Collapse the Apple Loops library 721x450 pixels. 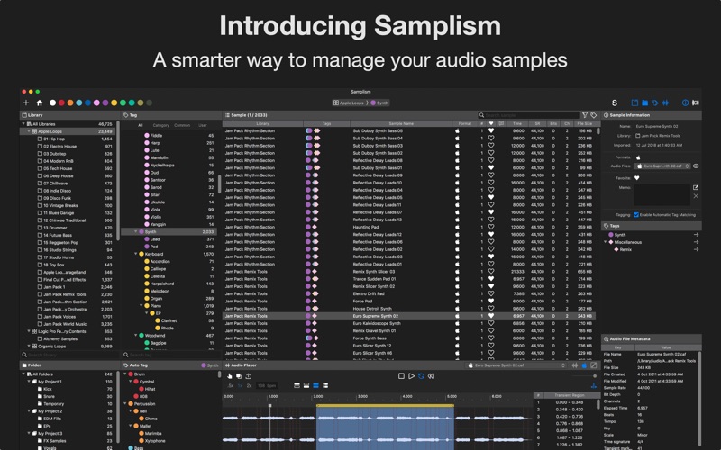(x=29, y=131)
